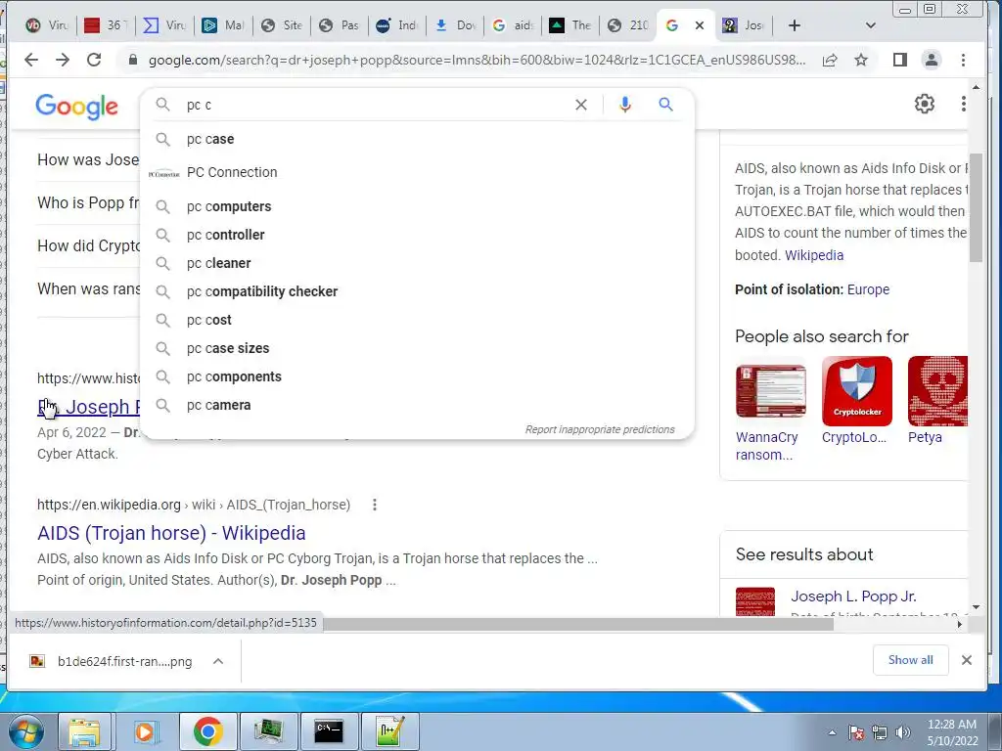Select the 'pc computers' suggestion

[x=417, y=207]
